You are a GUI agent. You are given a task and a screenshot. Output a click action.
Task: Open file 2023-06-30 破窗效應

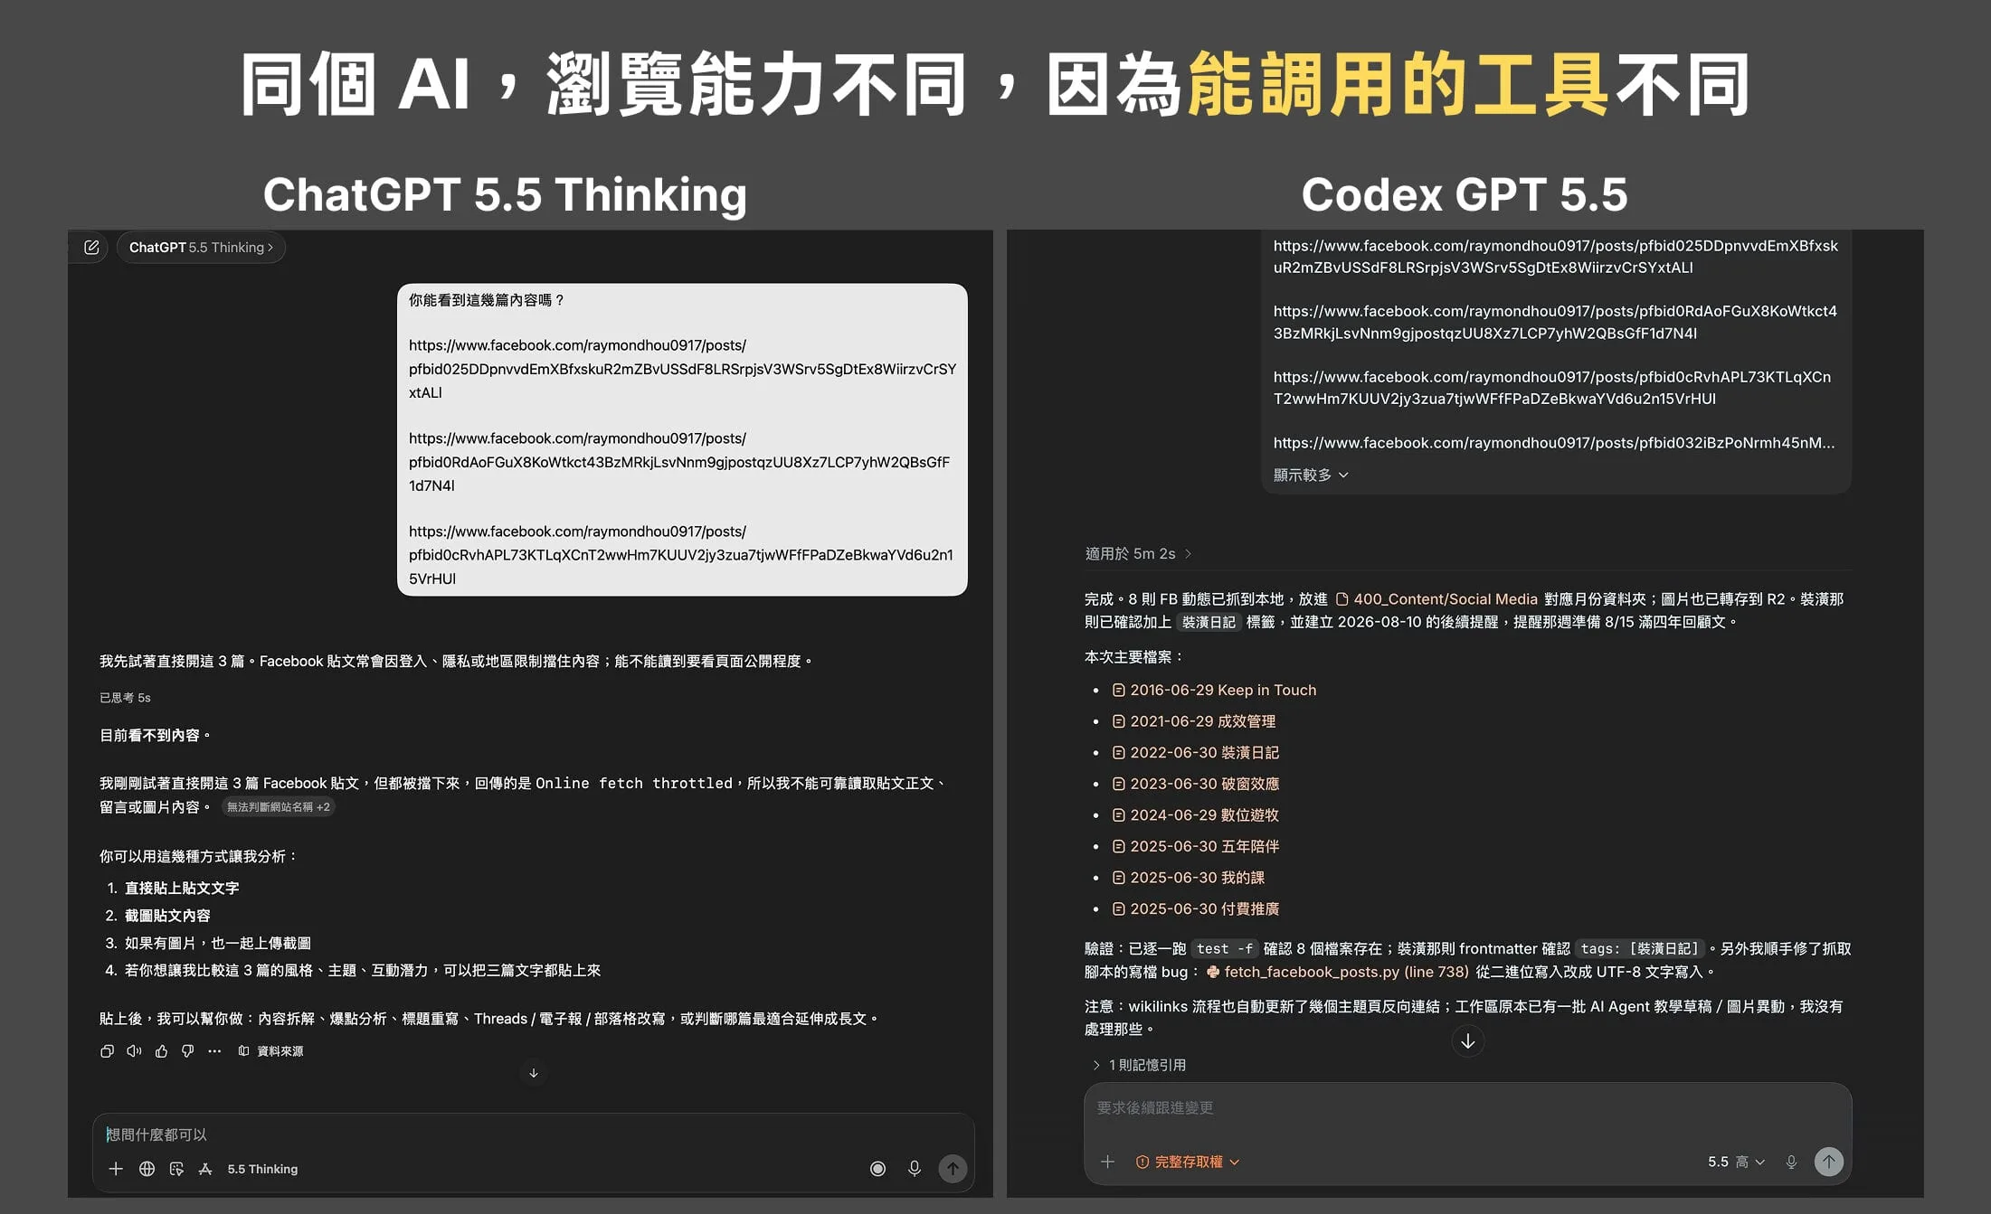pos(1195,784)
